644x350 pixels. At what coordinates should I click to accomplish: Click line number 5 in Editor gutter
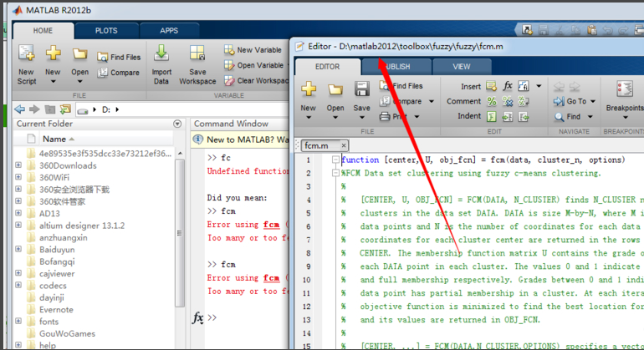[x=308, y=213]
